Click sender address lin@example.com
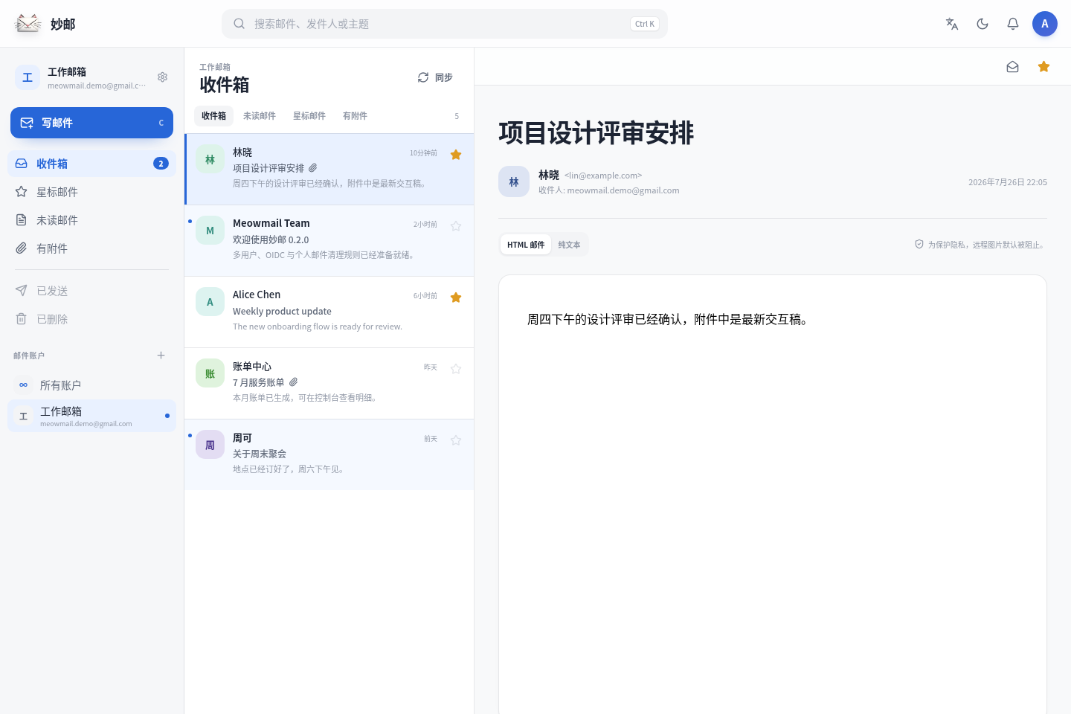The width and height of the screenshot is (1071, 714). 603,176
